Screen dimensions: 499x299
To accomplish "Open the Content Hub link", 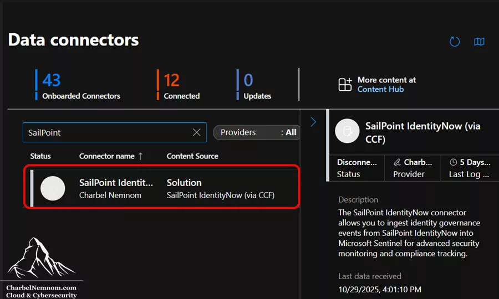I will (380, 89).
